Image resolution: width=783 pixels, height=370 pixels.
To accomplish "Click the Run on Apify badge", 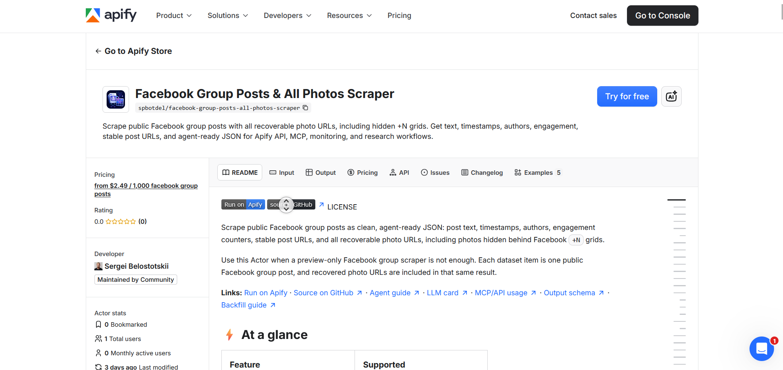I will [243, 205].
